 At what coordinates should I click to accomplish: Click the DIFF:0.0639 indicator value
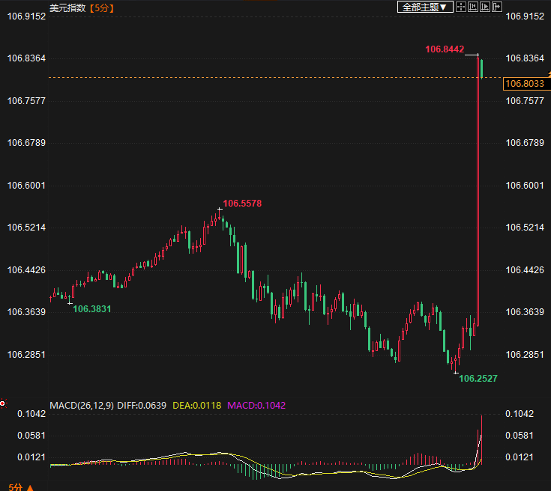(142, 405)
